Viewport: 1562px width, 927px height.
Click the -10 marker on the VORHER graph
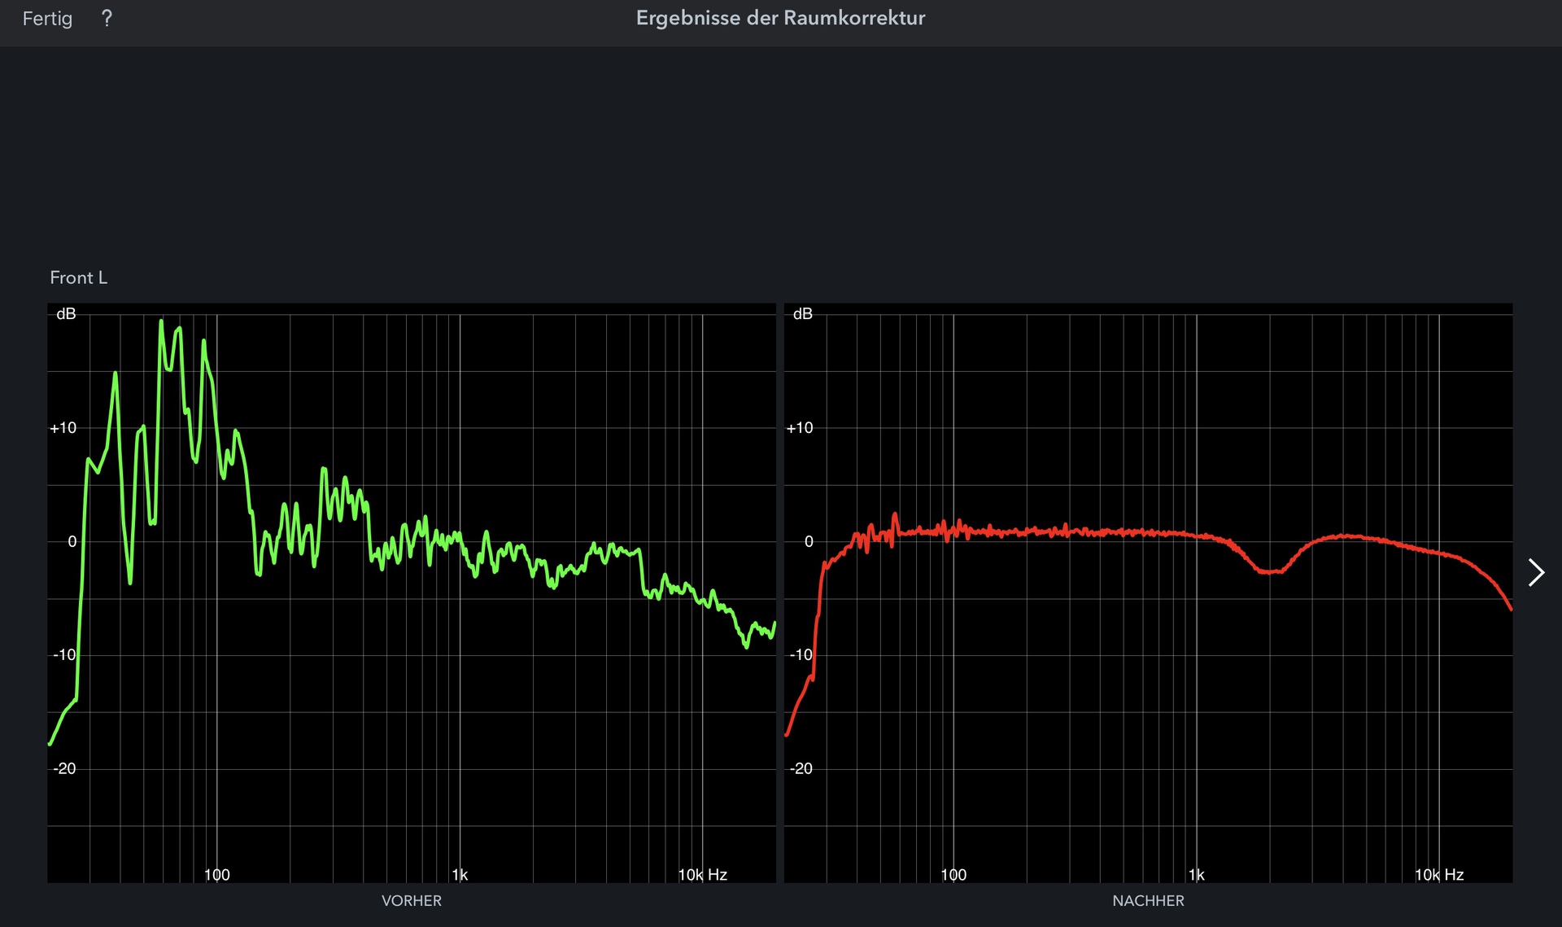click(64, 655)
